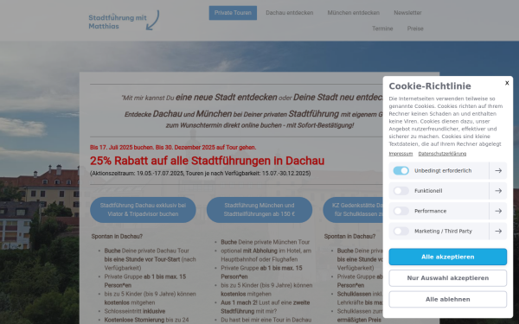Click Alle akzeptieren button
Image resolution: width=519 pixels, height=324 pixels.
(x=447, y=257)
